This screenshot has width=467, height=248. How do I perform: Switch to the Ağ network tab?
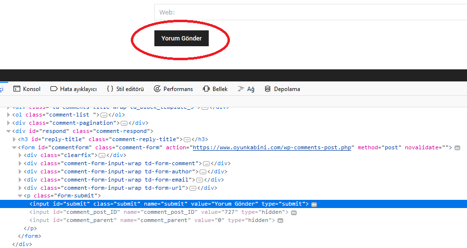click(246, 89)
